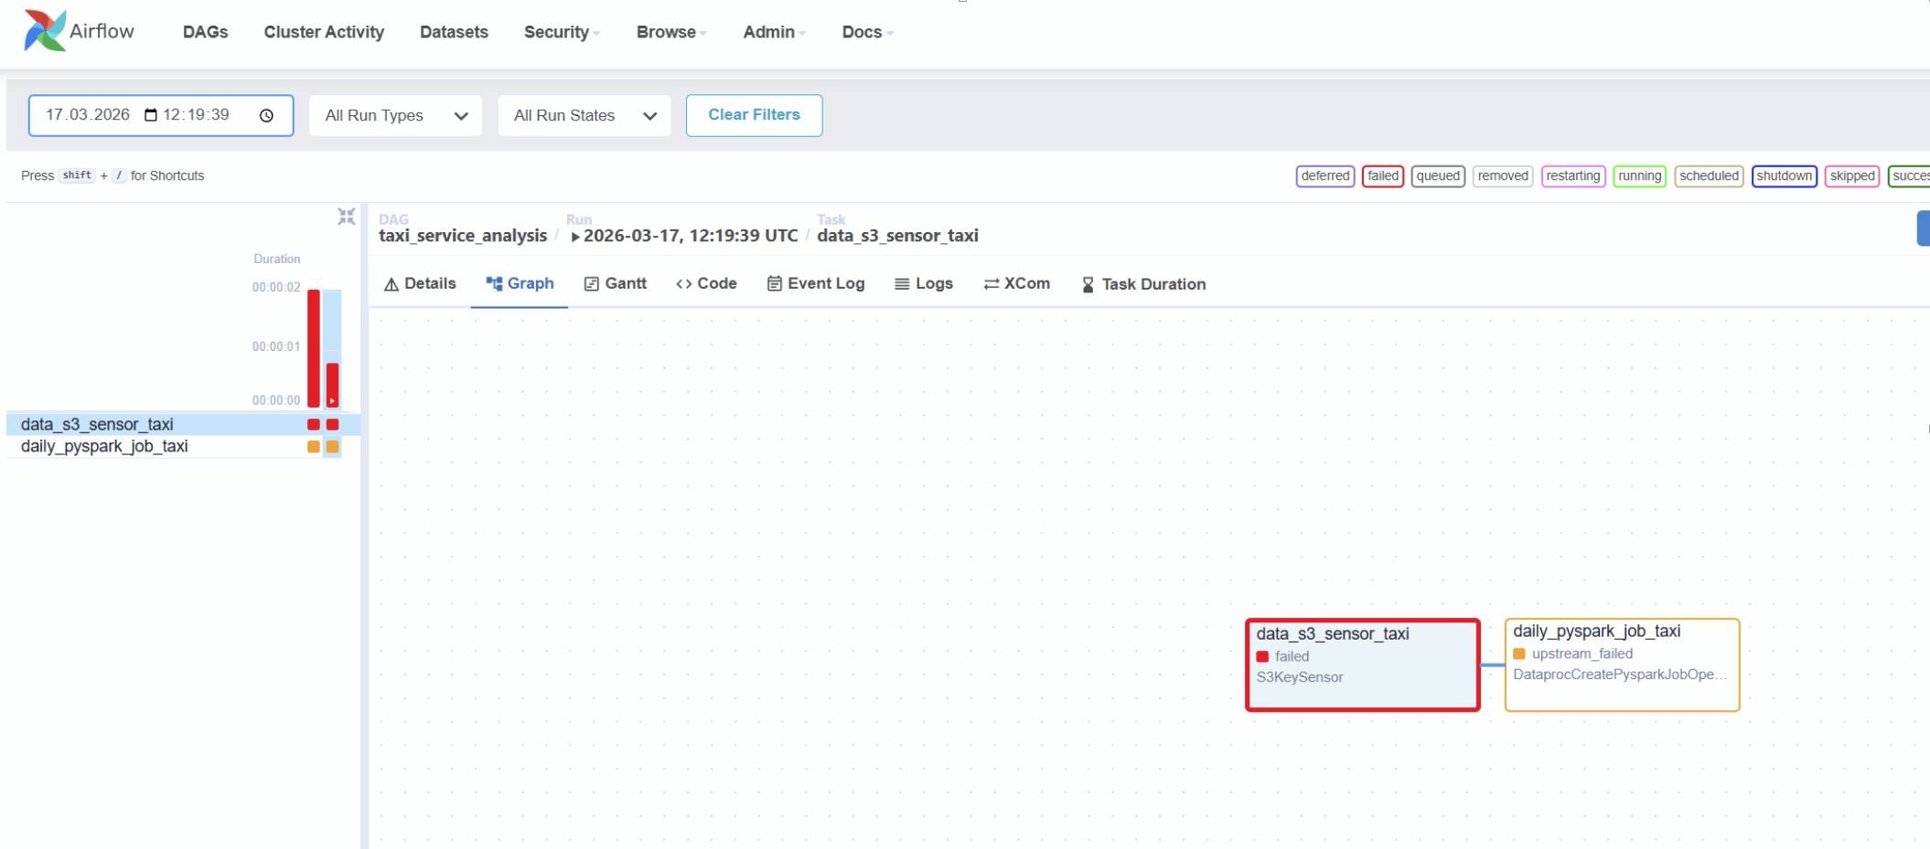
Task: Click the Airflow pinwheel logo
Action: [x=44, y=30]
